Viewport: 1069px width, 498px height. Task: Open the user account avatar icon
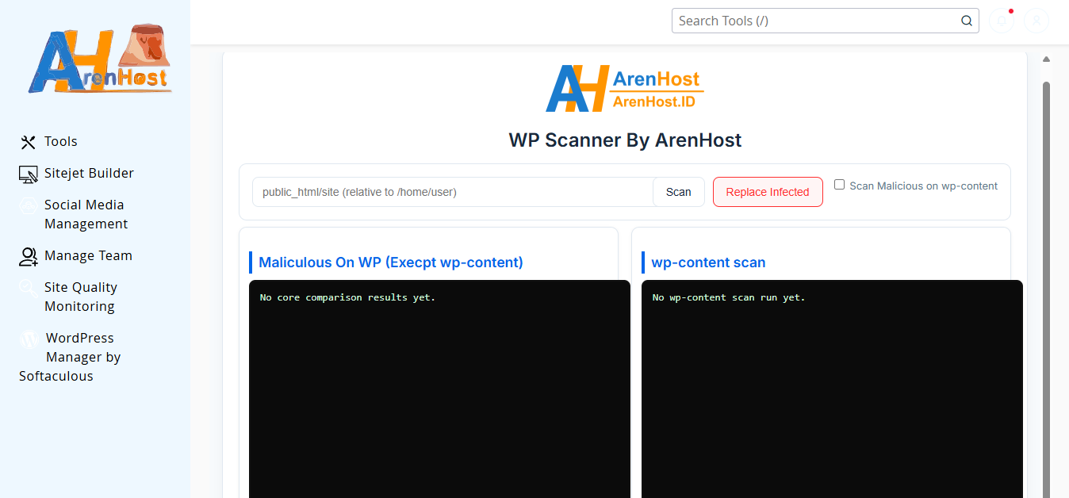(1036, 21)
